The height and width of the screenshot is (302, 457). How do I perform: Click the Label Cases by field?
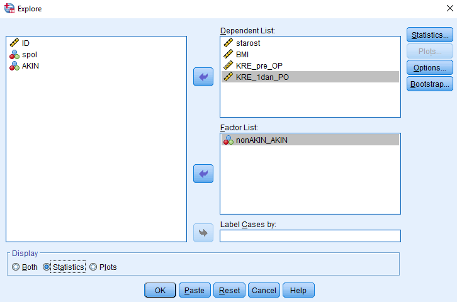pos(310,236)
